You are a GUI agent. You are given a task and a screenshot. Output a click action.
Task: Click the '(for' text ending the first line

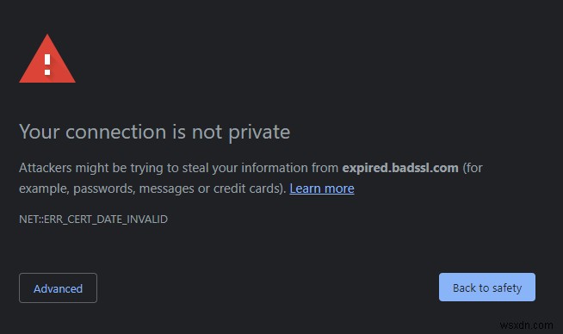[x=473, y=168]
